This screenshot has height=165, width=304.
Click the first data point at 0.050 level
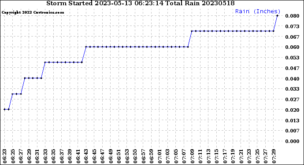tap(45, 62)
